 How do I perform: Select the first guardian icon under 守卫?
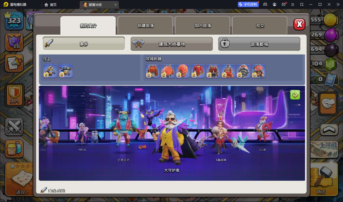[50, 71]
